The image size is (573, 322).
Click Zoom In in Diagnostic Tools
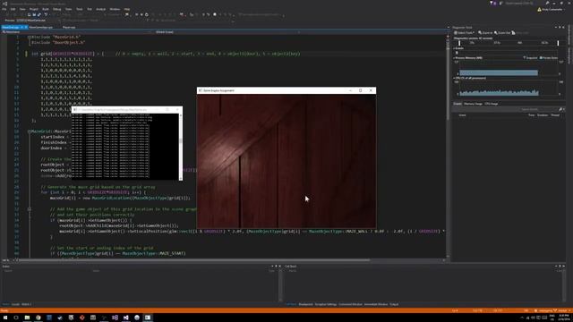tap(485, 33)
